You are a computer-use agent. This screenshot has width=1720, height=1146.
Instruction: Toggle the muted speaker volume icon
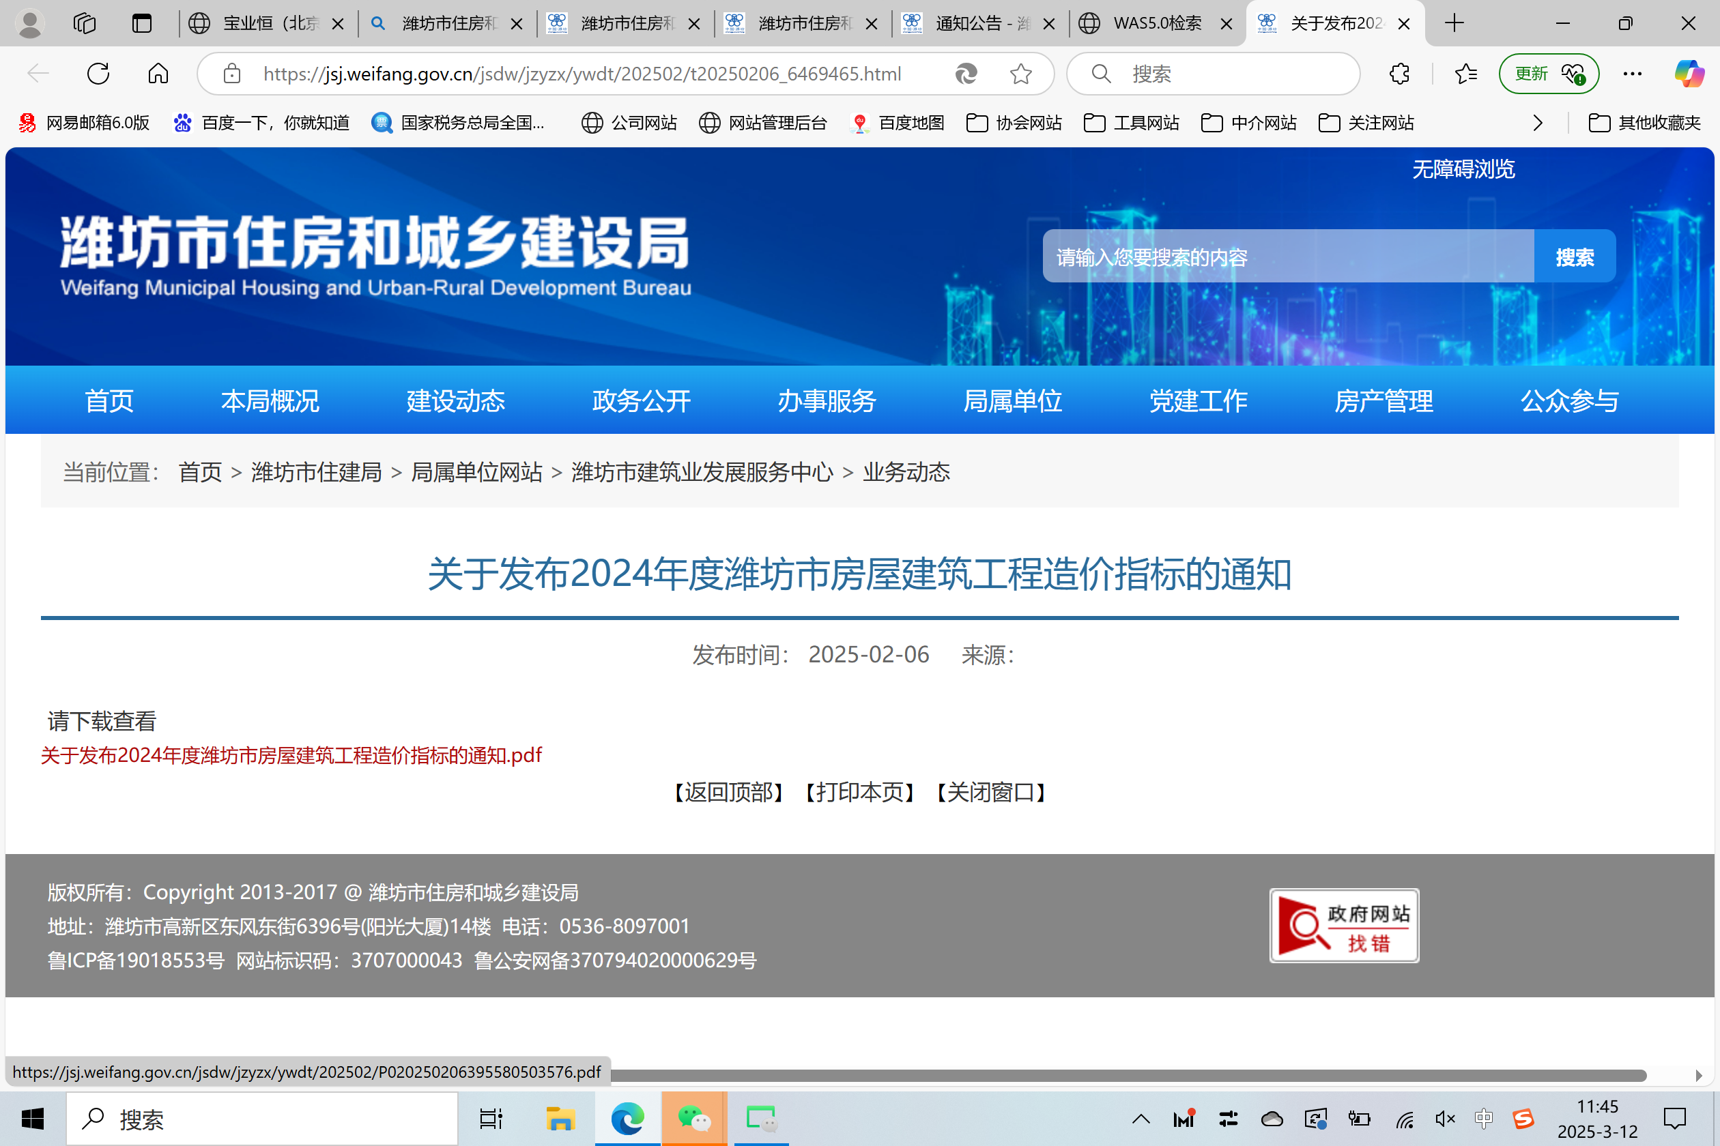(1444, 1118)
